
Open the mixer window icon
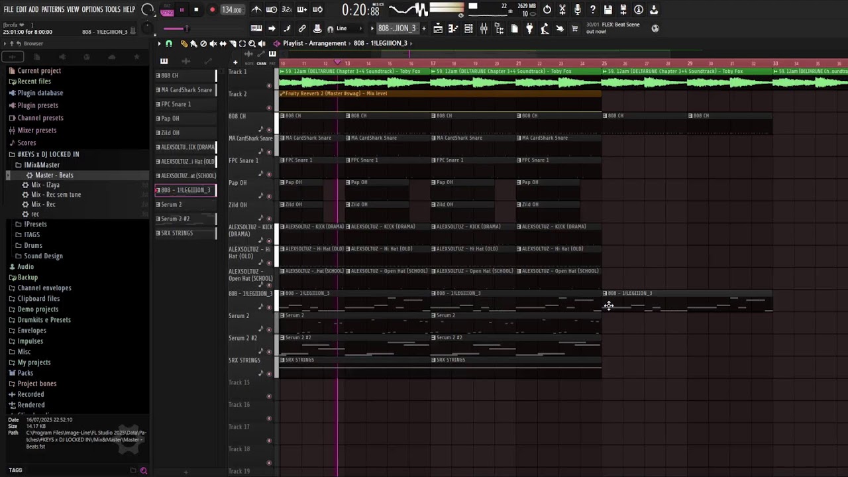pyautogui.click(x=484, y=28)
